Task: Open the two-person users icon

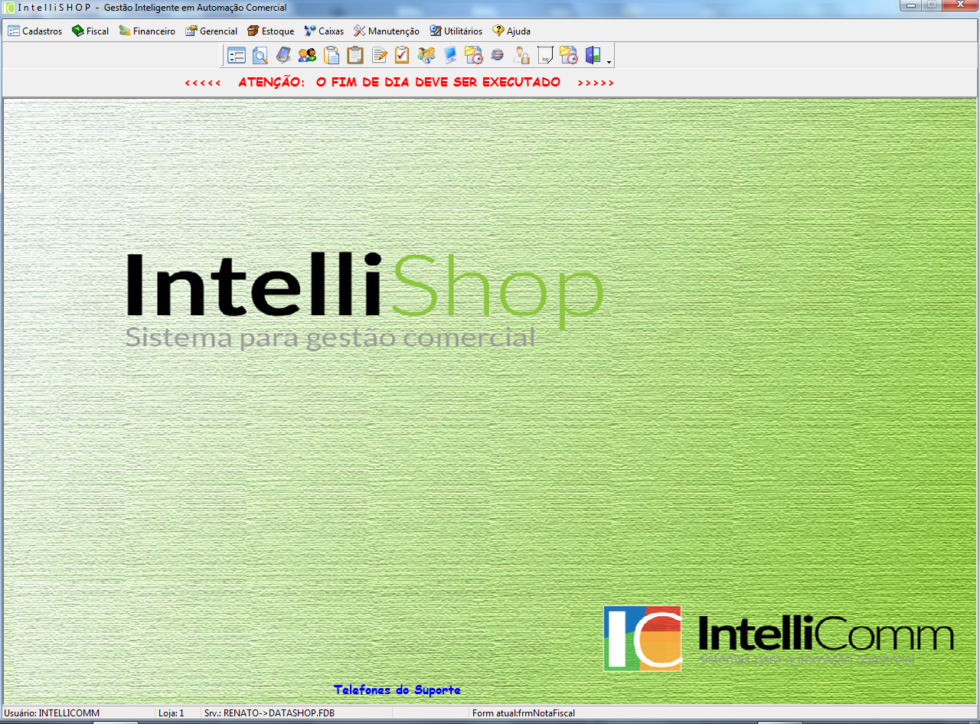Action: pyautogui.click(x=308, y=55)
